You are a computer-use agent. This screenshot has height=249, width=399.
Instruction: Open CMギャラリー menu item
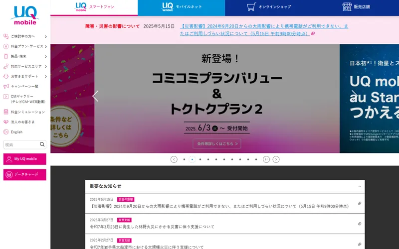pos(24,99)
